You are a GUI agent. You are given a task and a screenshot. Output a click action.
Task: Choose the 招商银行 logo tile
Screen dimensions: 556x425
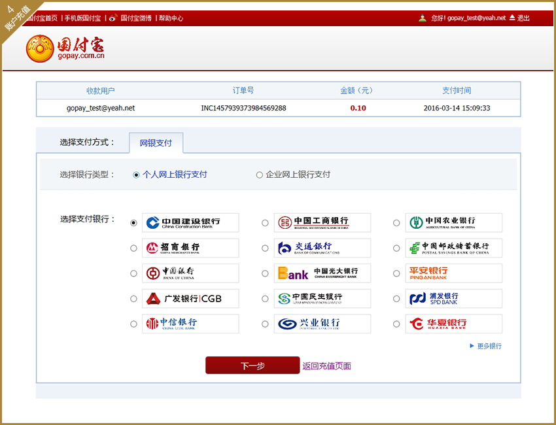pos(190,248)
